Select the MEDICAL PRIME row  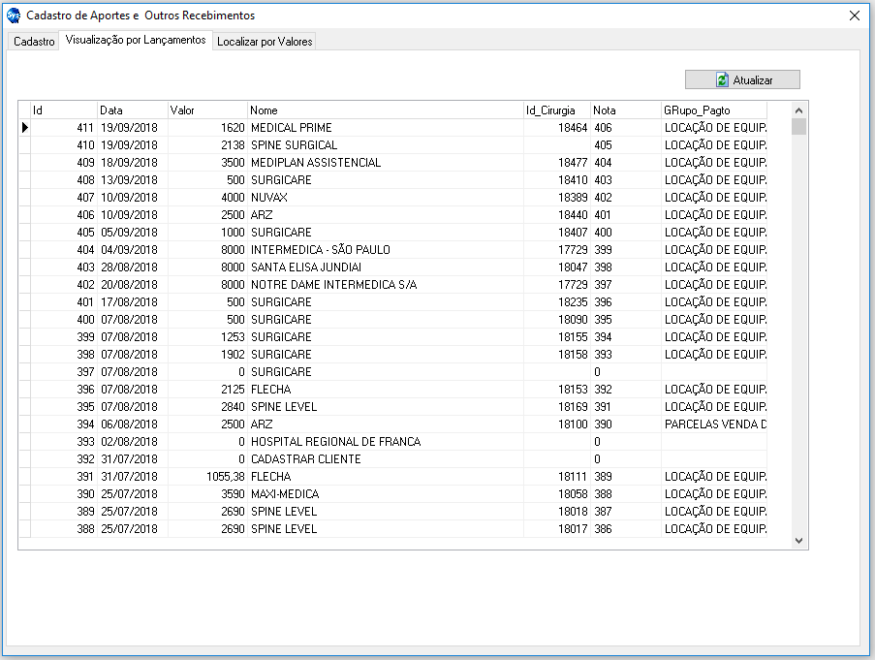(x=291, y=128)
